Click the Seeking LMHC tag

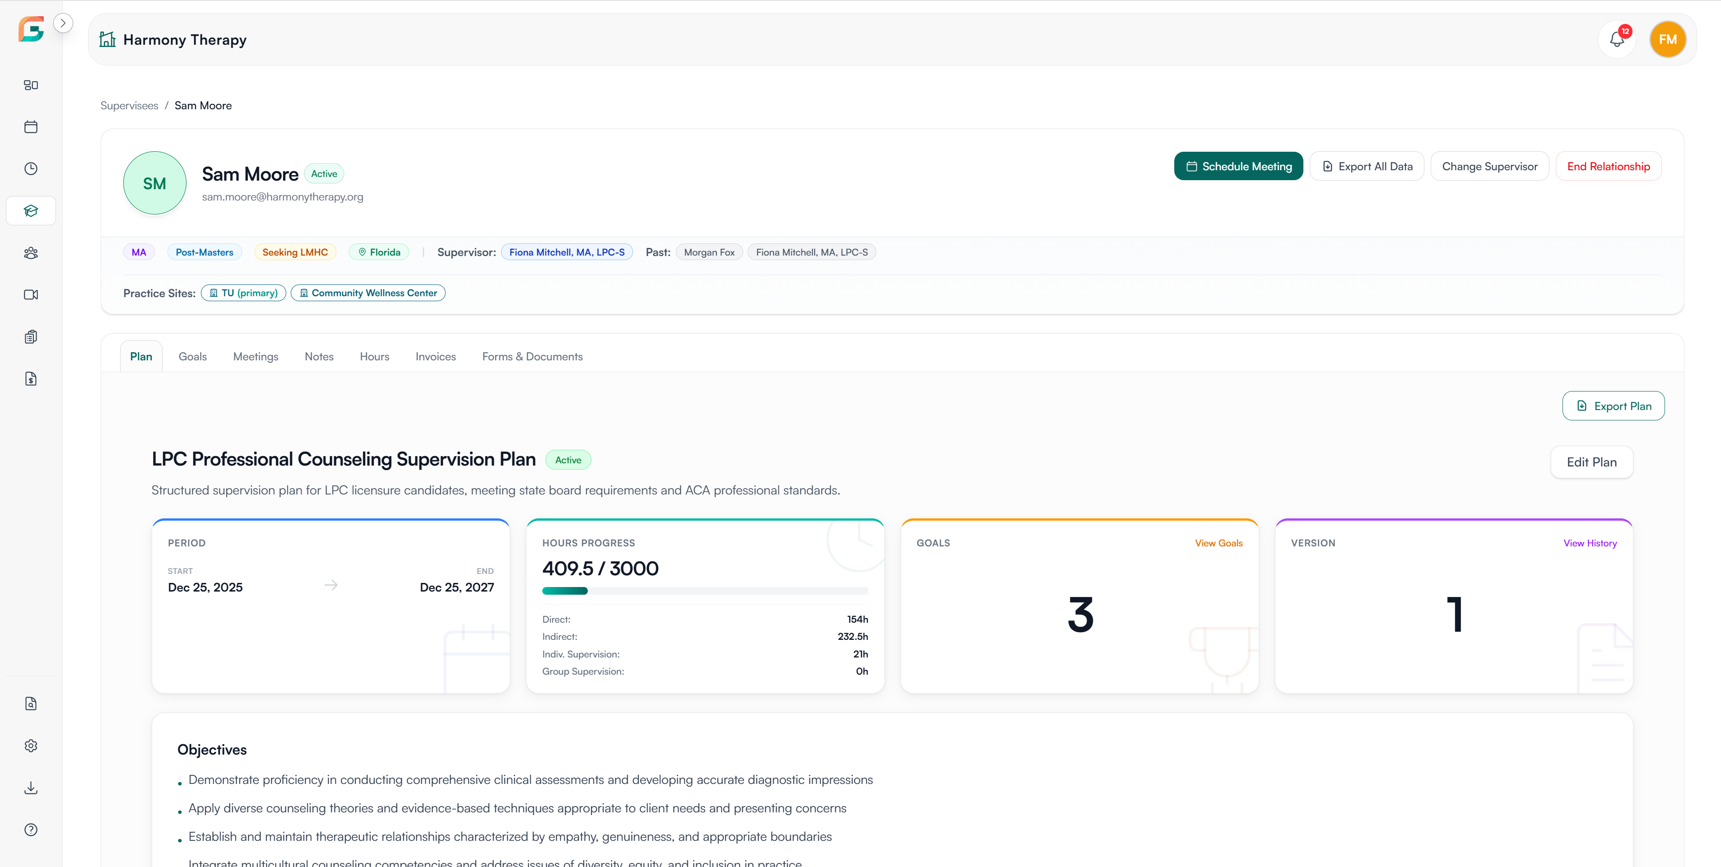[x=295, y=252]
